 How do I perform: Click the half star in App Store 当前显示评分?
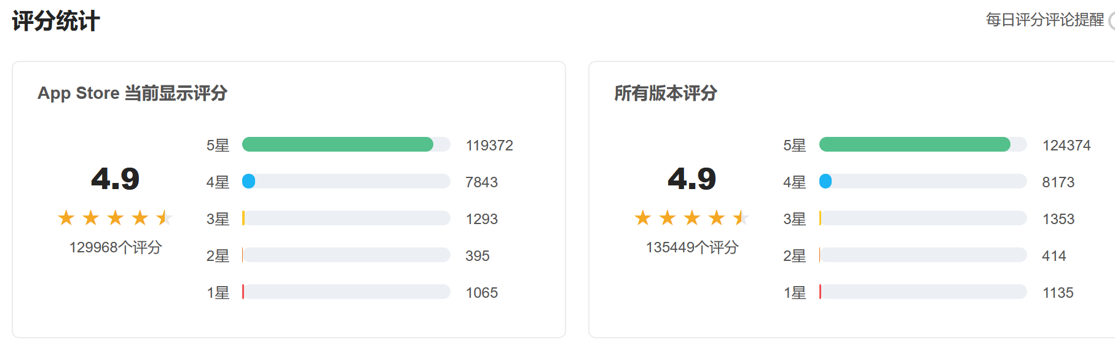pos(164,218)
